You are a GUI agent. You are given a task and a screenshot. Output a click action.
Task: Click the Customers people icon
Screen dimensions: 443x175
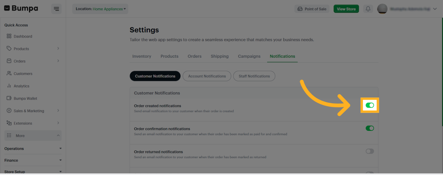pyautogui.click(x=9, y=73)
